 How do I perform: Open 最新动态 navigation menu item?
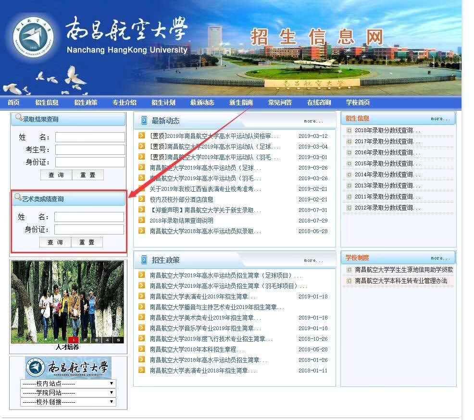[x=202, y=102]
